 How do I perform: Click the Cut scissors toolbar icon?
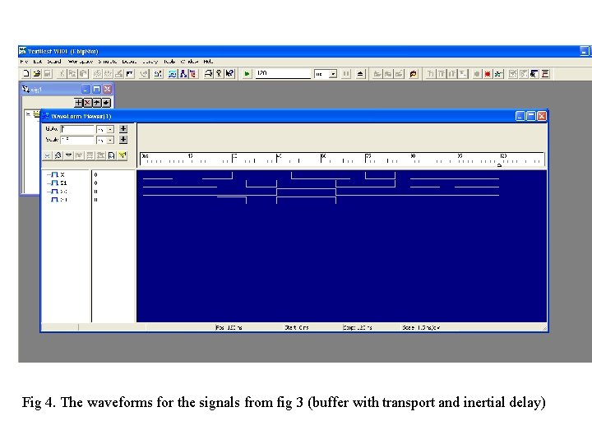62,74
